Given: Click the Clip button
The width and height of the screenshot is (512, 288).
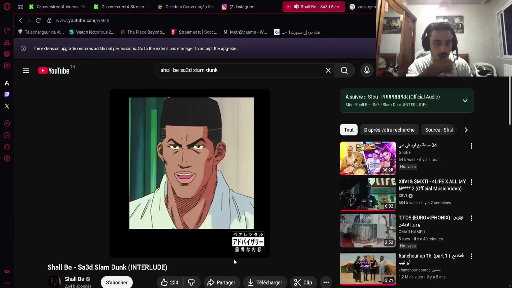Looking at the screenshot, I should tap(303, 282).
